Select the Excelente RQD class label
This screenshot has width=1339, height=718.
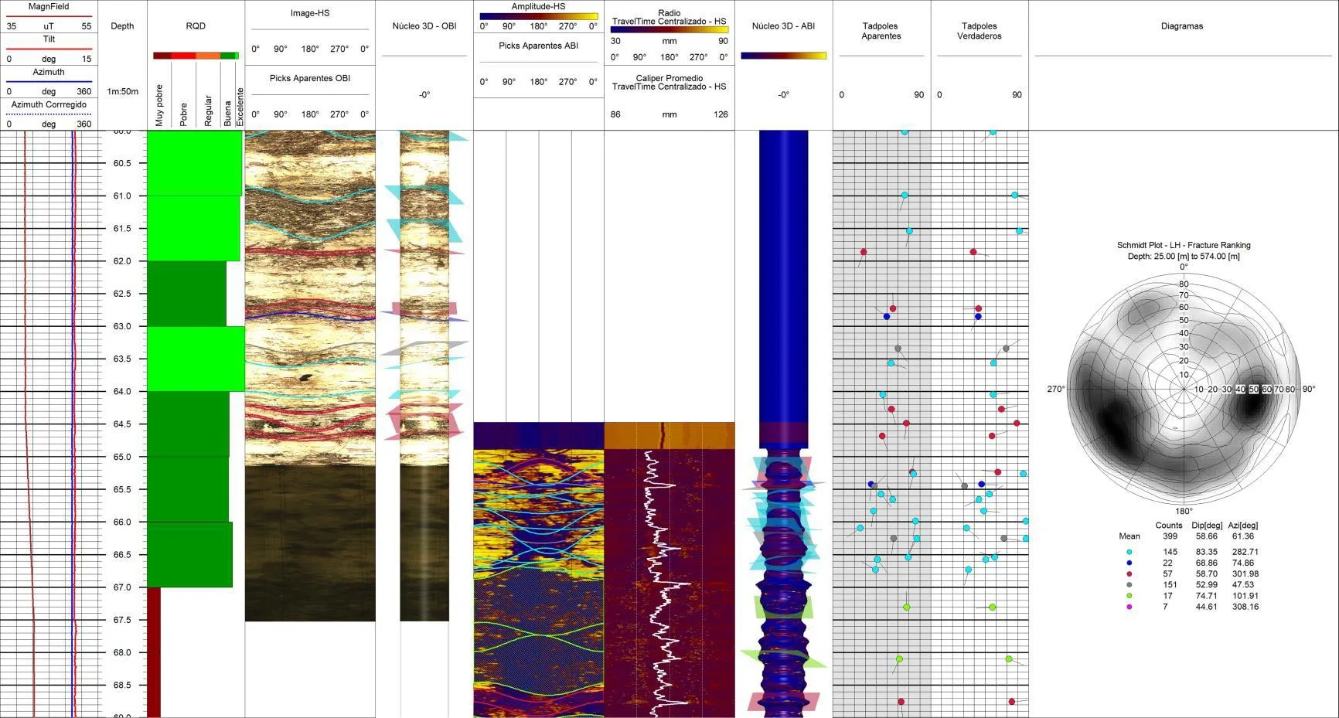pyautogui.click(x=240, y=107)
